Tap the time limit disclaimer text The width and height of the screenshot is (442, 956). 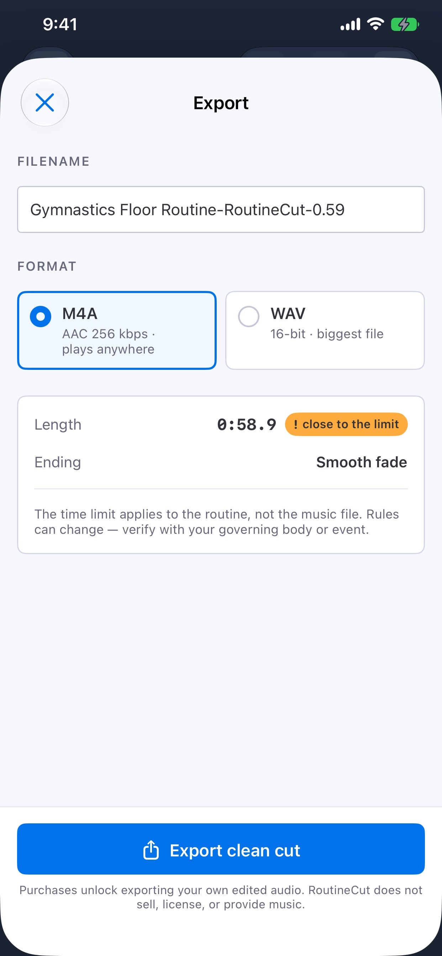tap(217, 522)
